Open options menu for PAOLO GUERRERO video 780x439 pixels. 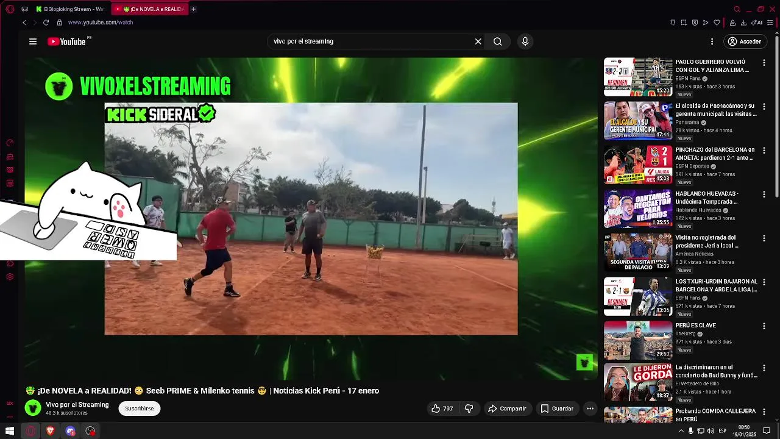pos(764,63)
